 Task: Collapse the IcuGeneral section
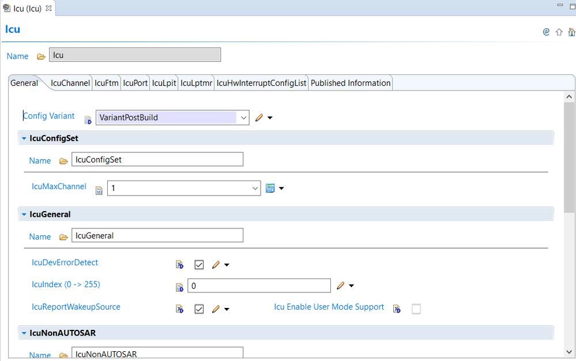pos(24,215)
